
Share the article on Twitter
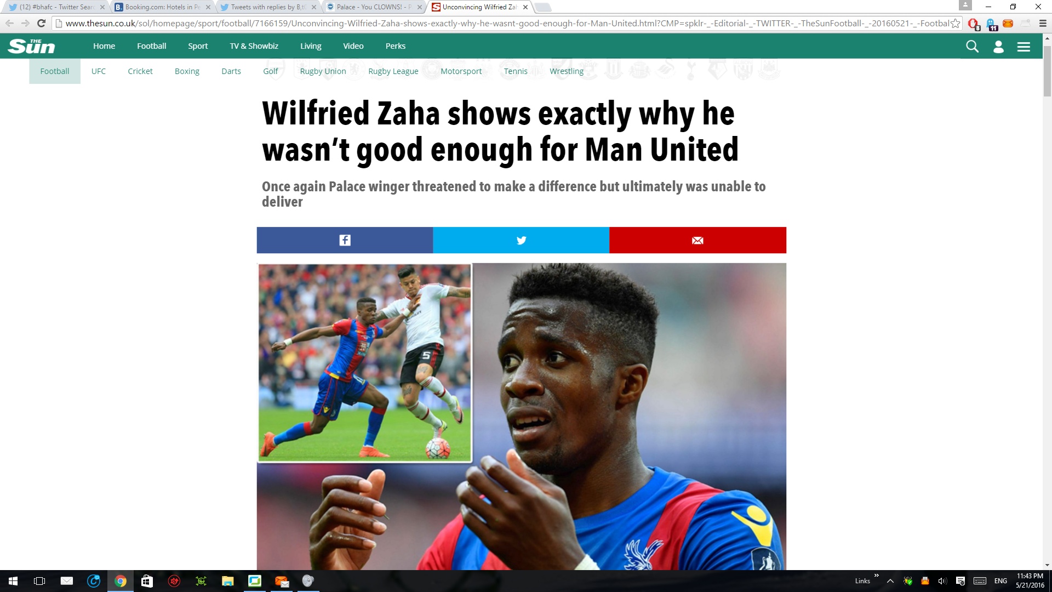click(x=521, y=240)
